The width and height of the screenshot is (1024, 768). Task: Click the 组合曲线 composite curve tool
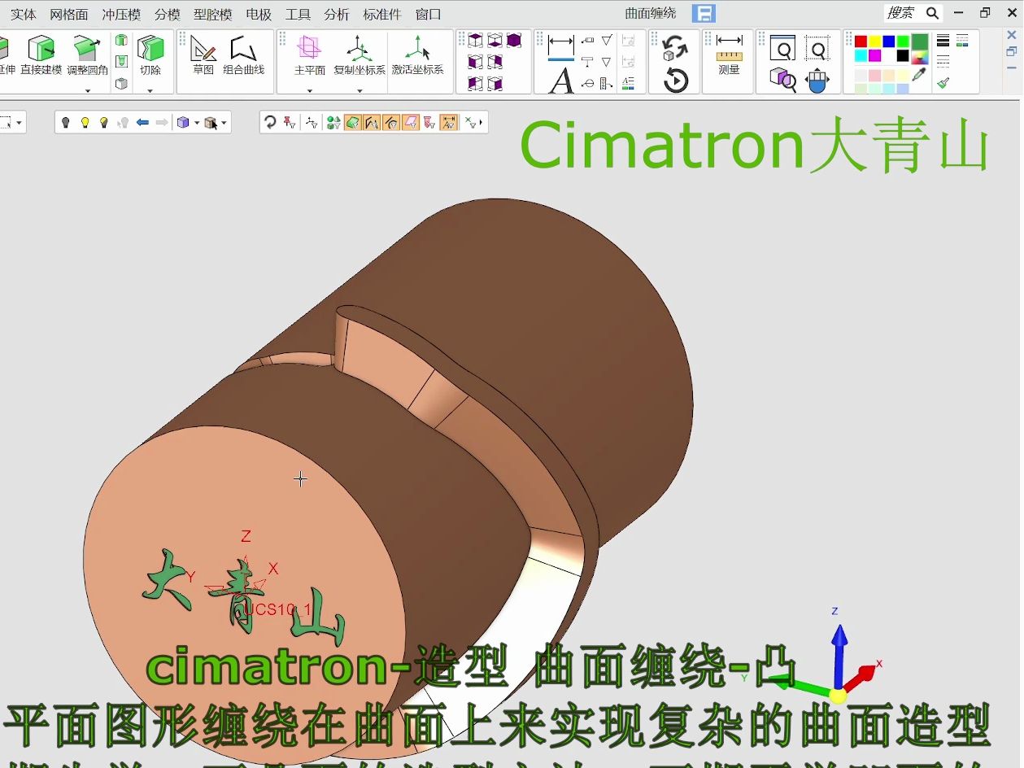coord(243,55)
